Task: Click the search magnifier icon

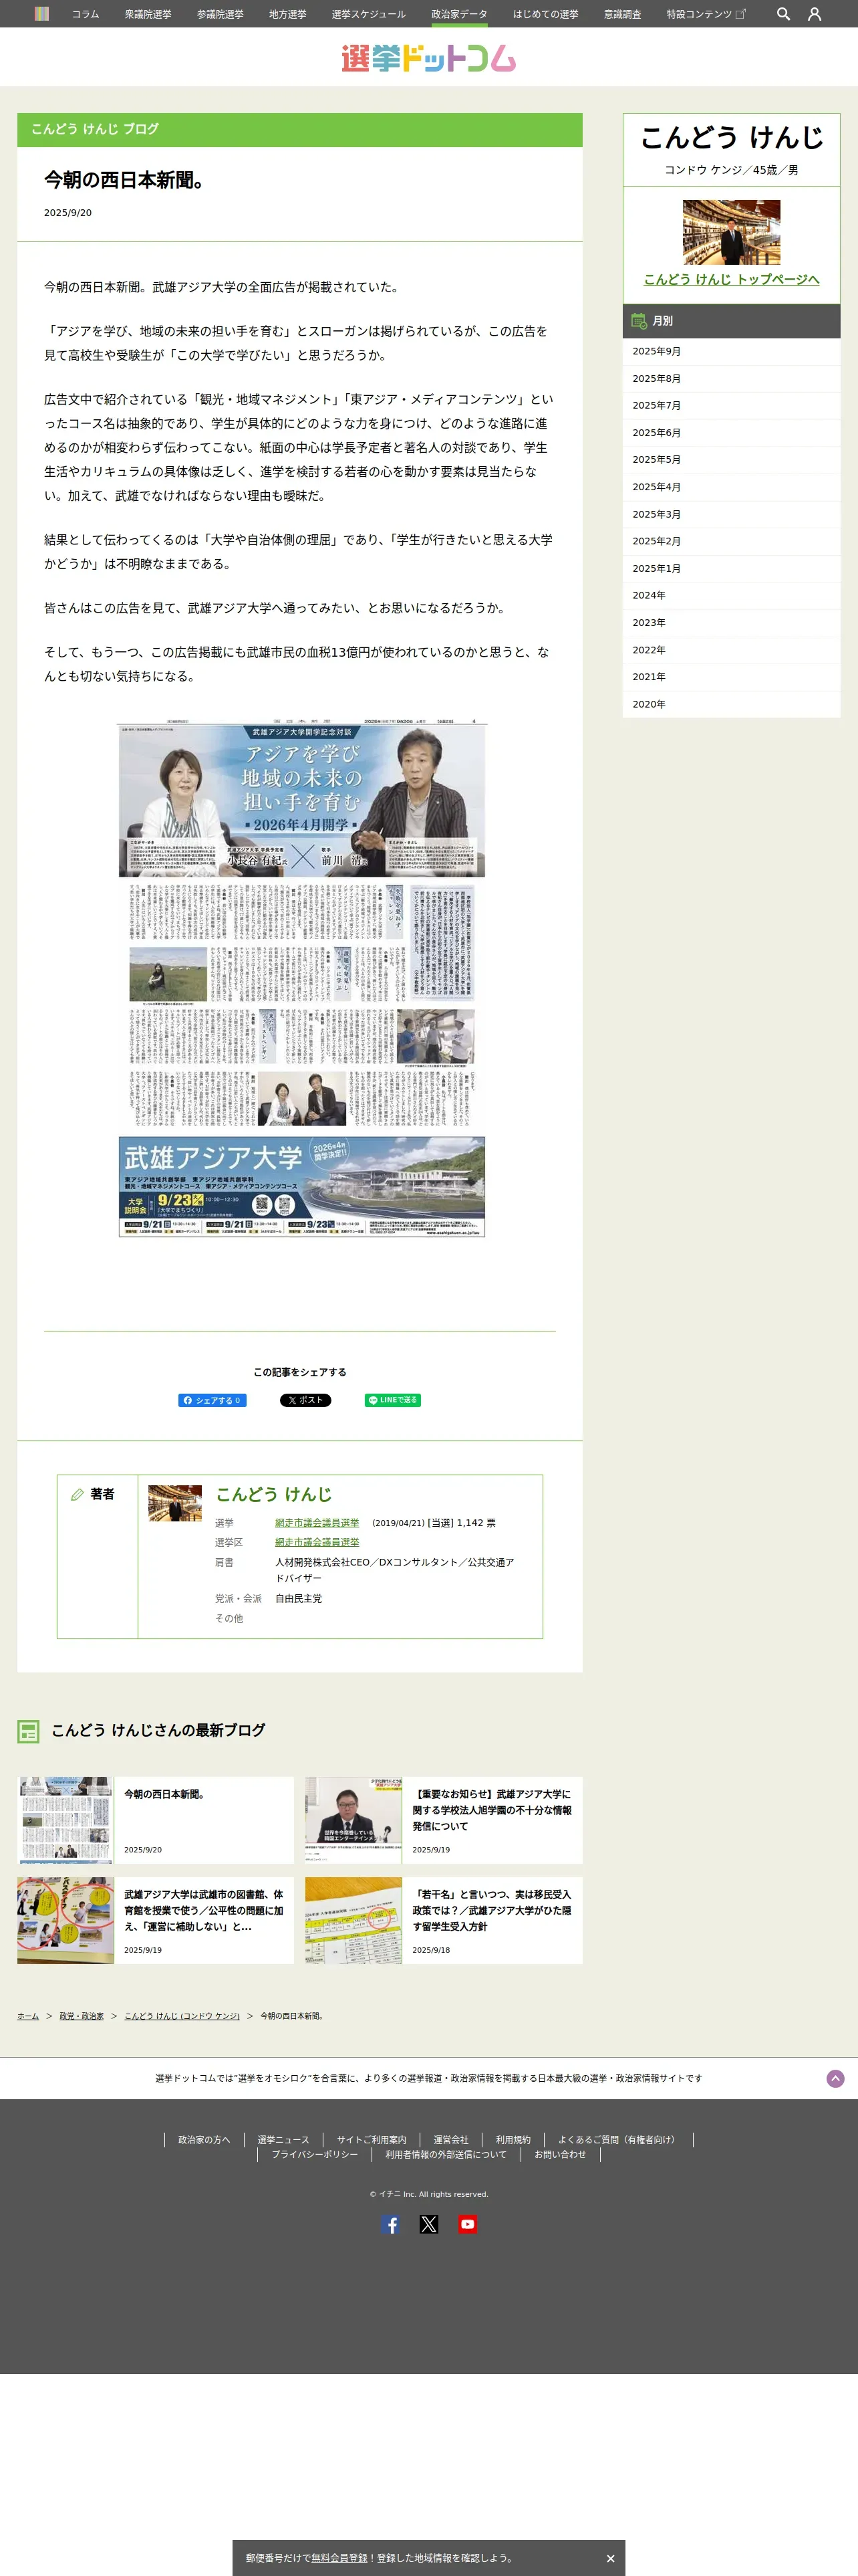Action: click(x=783, y=14)
